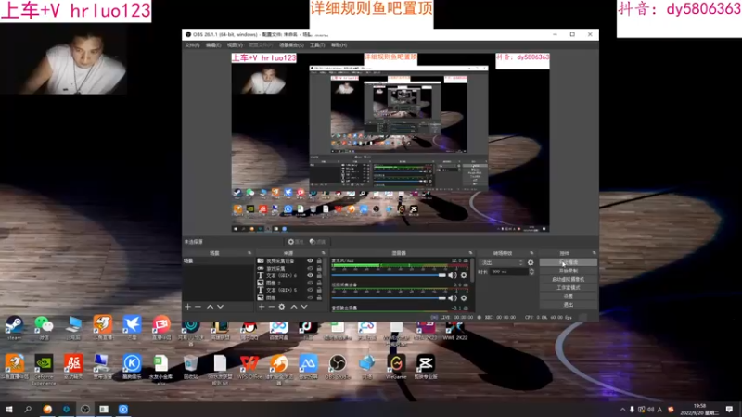Select the 文本 (GDI+) 6 source row
742x417 pixels.
(x=290, y=275)
